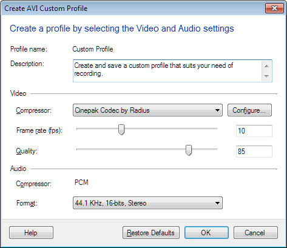Screen dimensions: 287x248
Task: Click the Frame rate slider track right end
Action: (x=216, y=129)
